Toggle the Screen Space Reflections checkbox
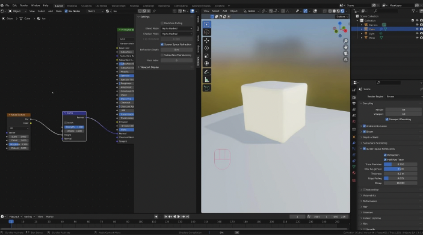The width and height of the screenshot is (423, 235). [x=365, y=149]
